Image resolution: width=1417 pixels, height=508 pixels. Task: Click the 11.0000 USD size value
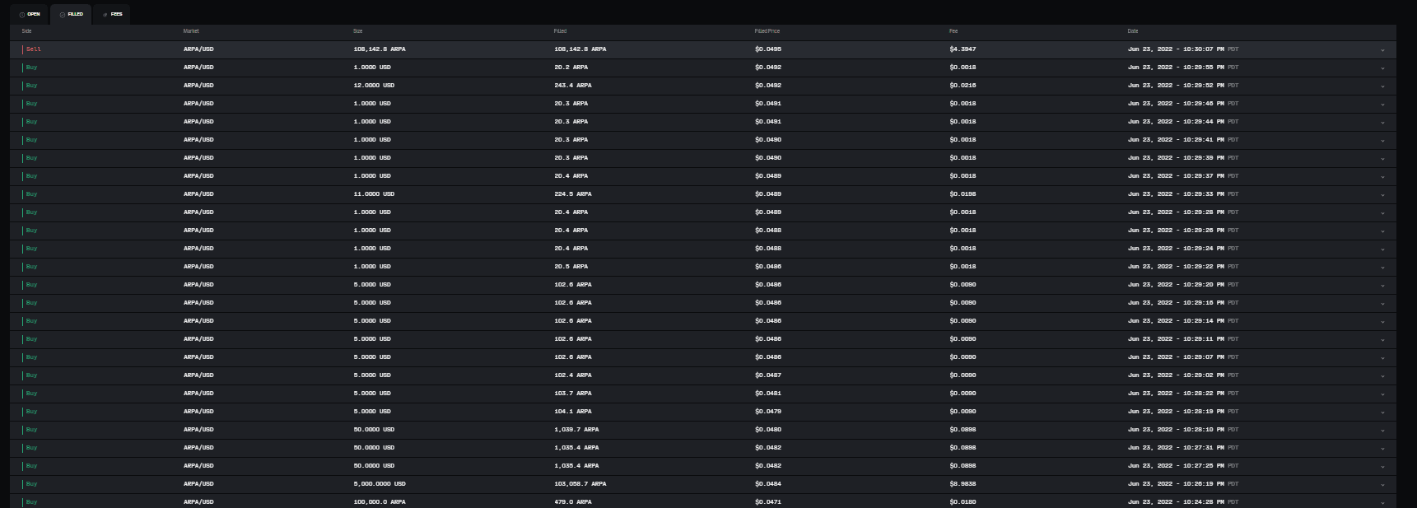pyautogui.click(x=374, y=194)
